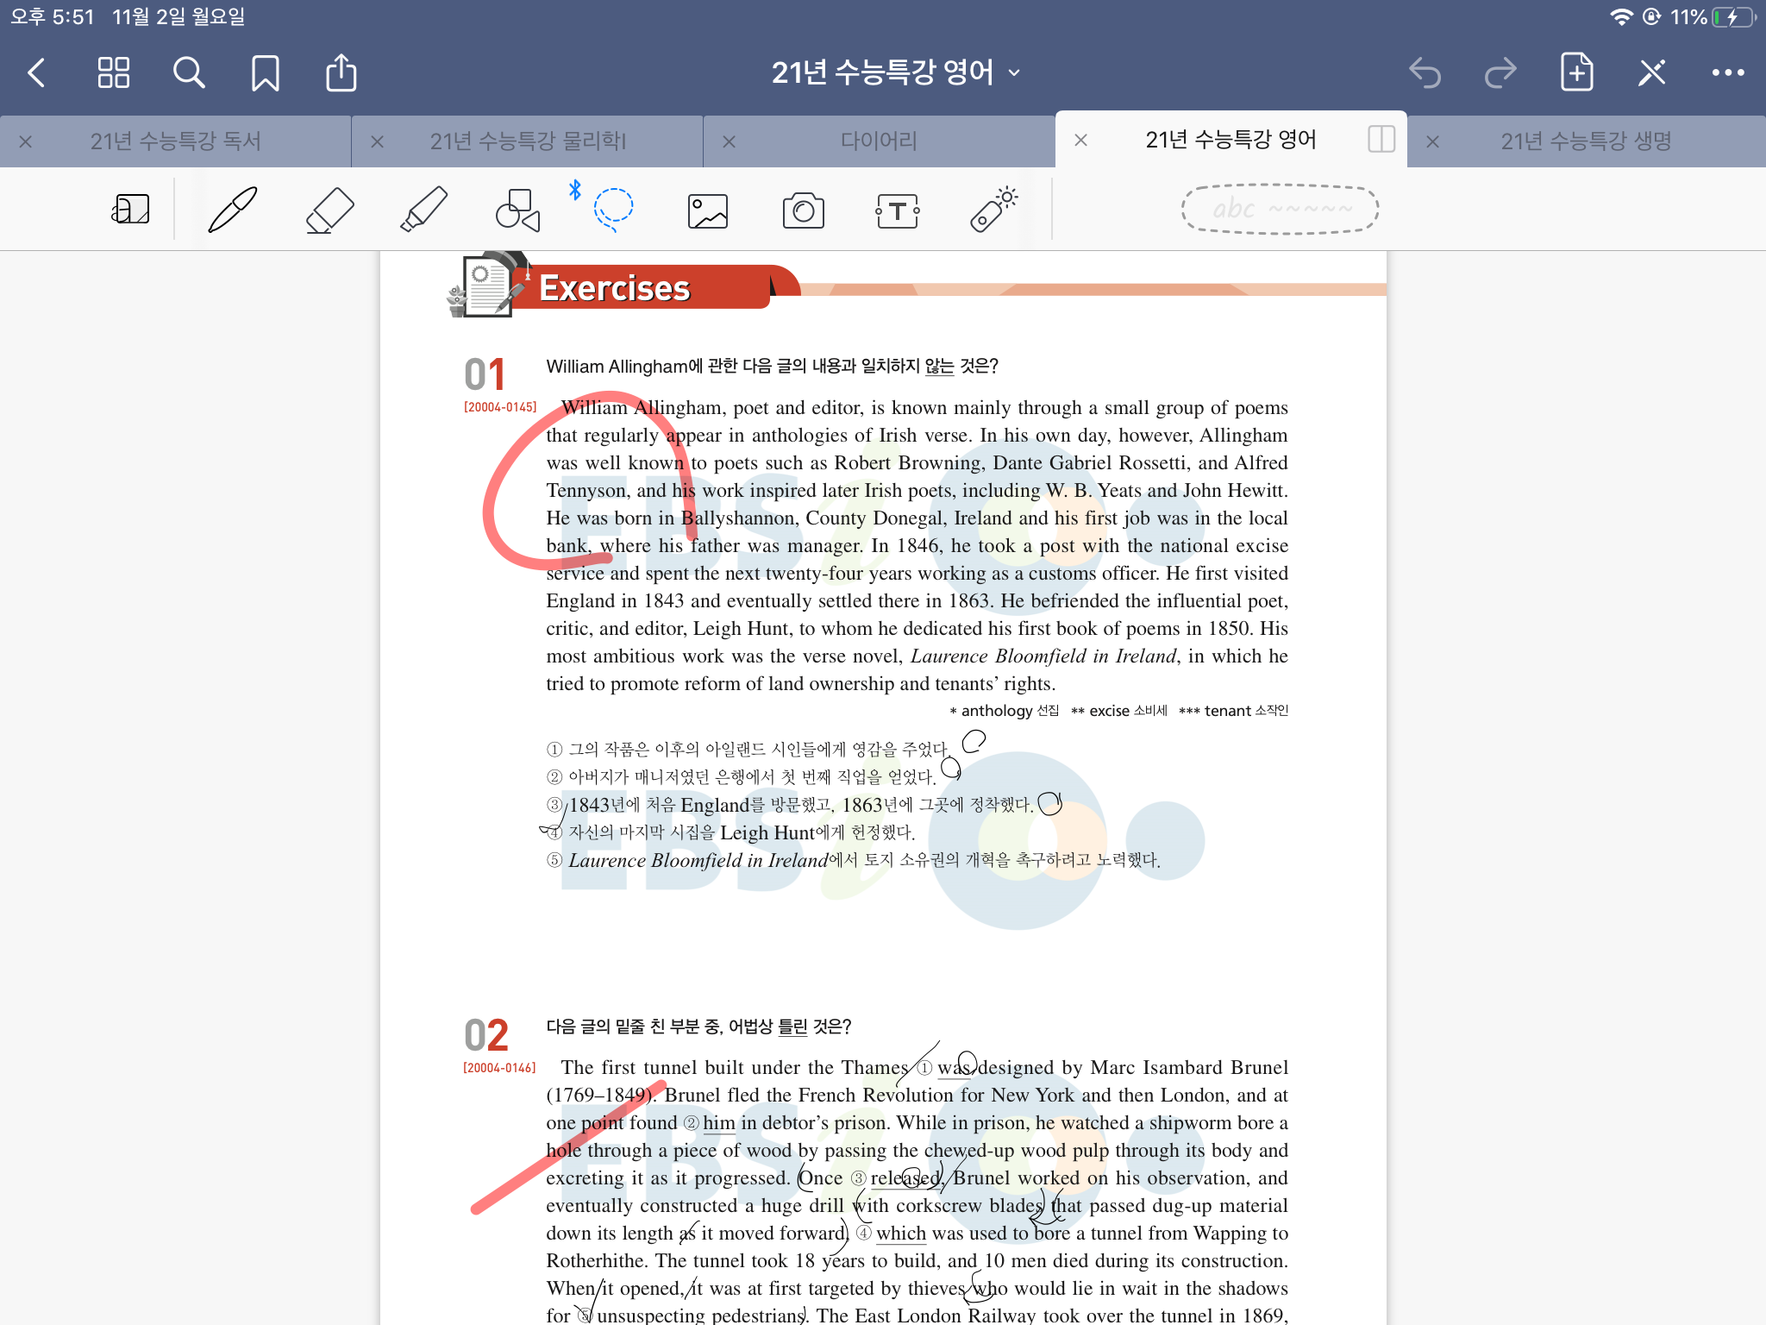Open the Camera tool
This screenshot has width=1766, height=1325.
pos(803,210)
